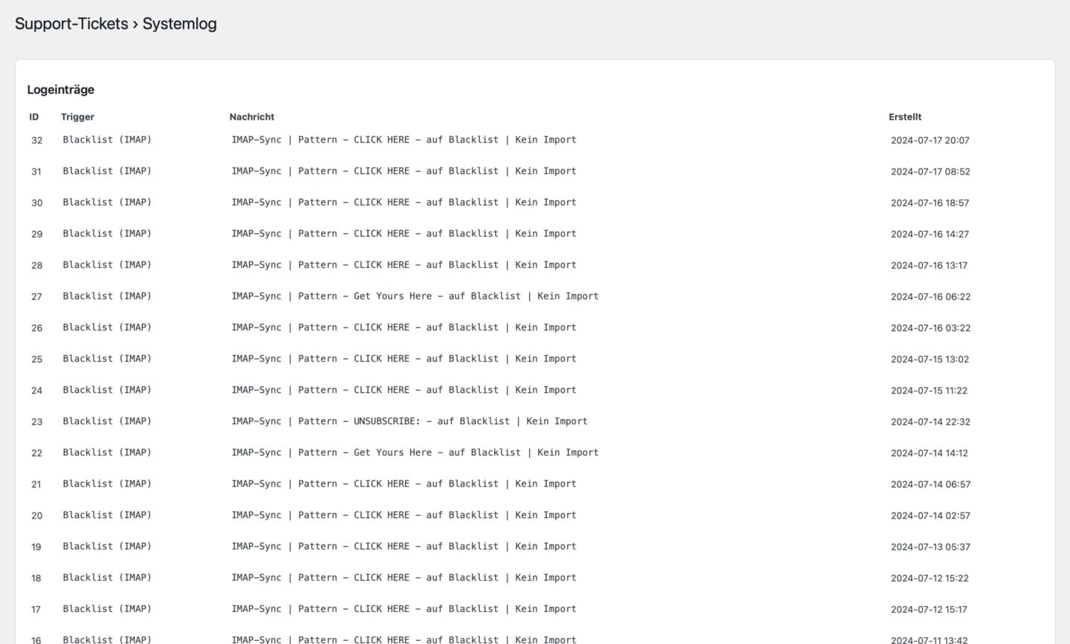1070x644 pixels.
Task: Click the timestamp 2024-07-16 13:17
Action: [x=929, y=265]
